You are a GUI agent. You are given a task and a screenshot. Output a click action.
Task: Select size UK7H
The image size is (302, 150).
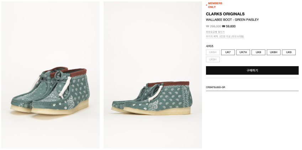pos(243,52)
